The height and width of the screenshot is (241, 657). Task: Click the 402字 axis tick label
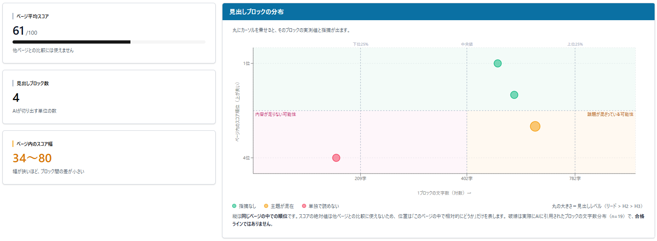pos(467,178)
